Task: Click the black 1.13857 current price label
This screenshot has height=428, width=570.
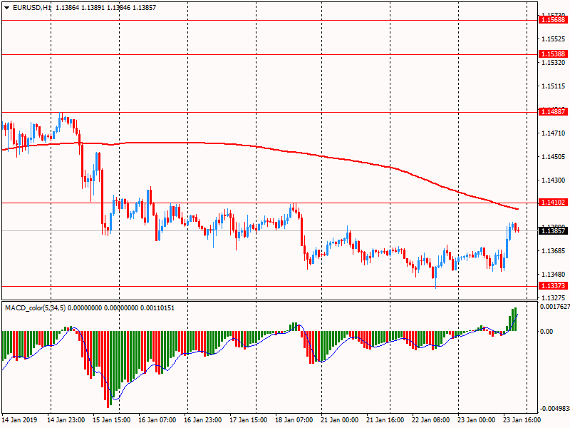Action: coord(553,230)
